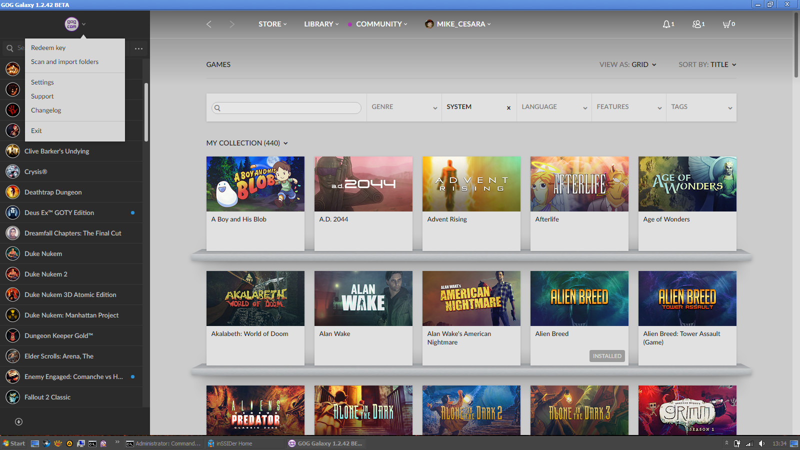Open the Windows Start button
Image resolution: width=800 pixels, height=450 pixels.
point(14,443)
